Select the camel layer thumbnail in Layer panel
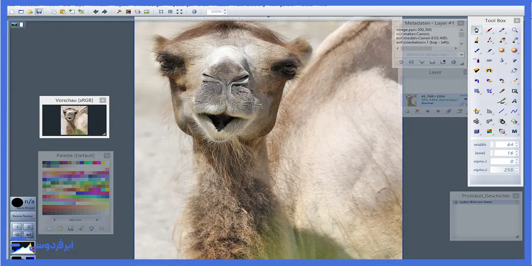The height and width of the screenshot is (266, 532). [x=411, y=100]
